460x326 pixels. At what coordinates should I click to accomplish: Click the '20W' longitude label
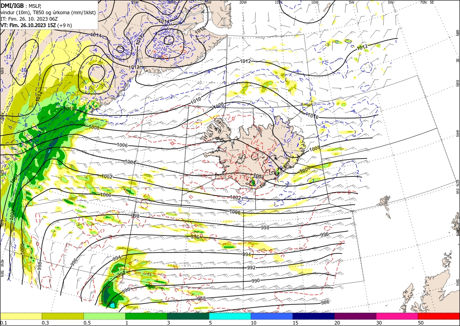(242, 2)
